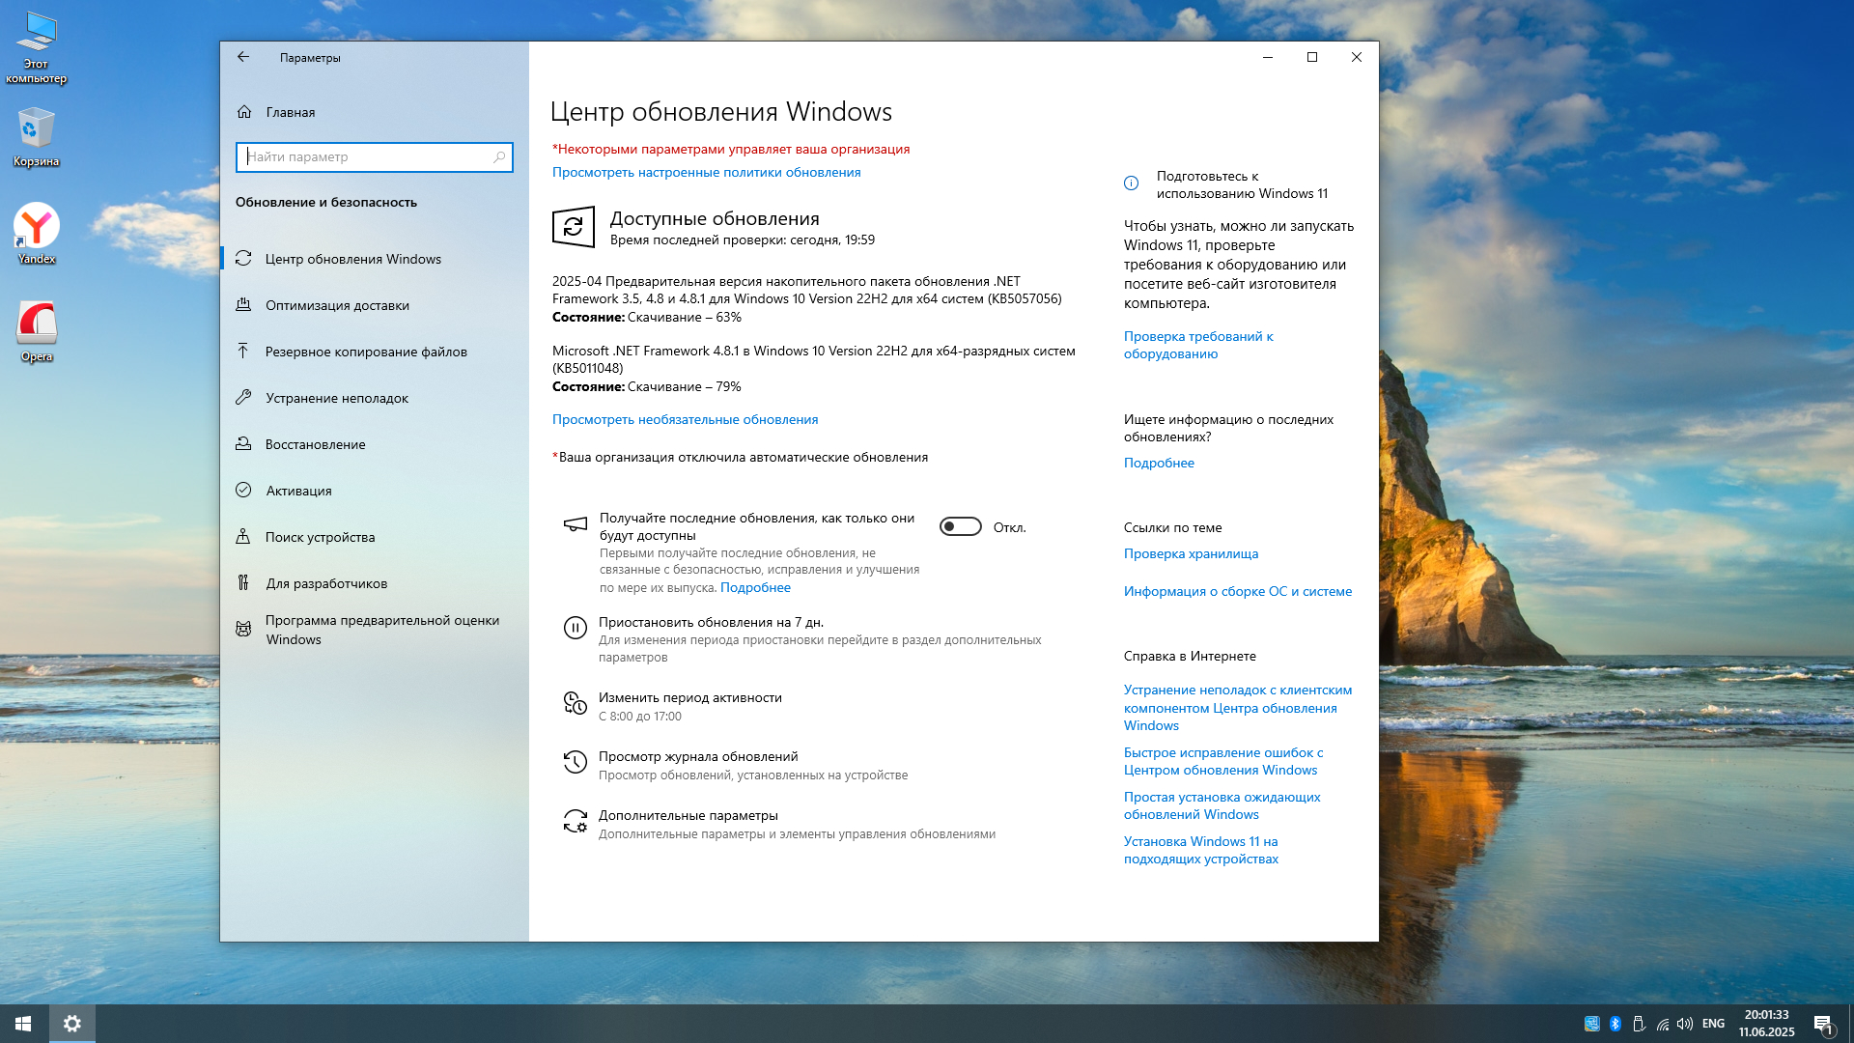Click the pause icon next to Приостановить обновления

click(x=575, y=628)
